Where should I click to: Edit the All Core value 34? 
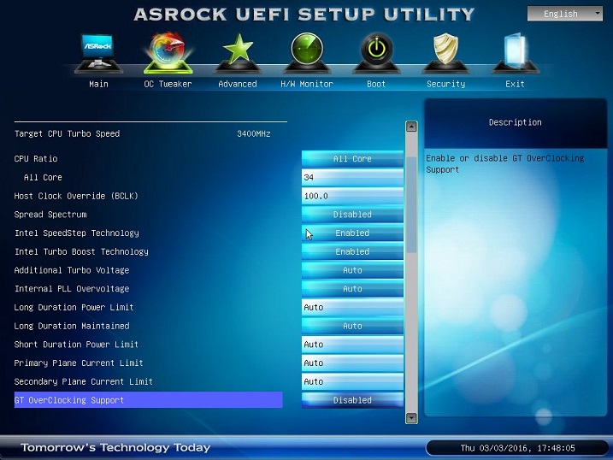(x=352, y=178)
